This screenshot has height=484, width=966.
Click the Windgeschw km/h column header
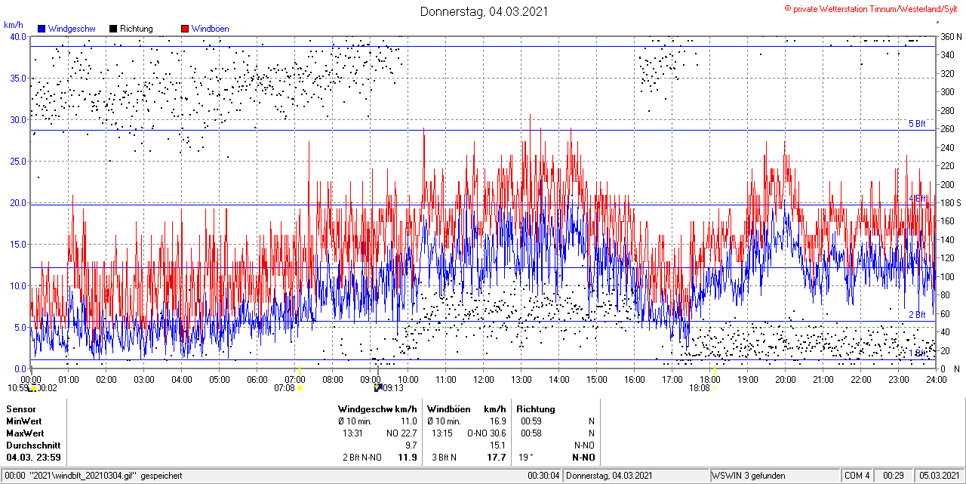click(377, 409)
